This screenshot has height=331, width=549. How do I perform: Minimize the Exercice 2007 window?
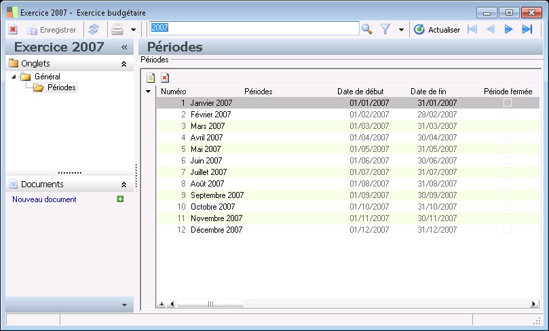point(487,13)
